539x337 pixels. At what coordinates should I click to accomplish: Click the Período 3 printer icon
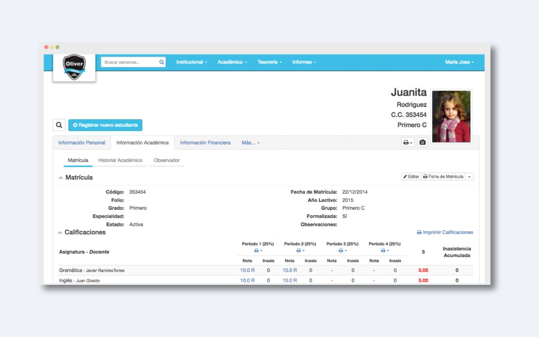click(342, 251)
